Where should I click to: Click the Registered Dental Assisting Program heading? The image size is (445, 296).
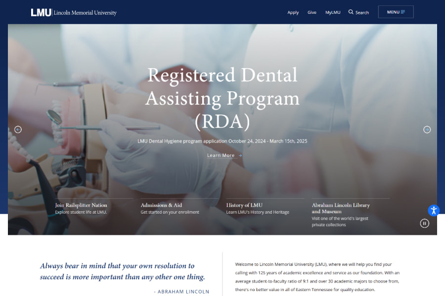[222, 98]
